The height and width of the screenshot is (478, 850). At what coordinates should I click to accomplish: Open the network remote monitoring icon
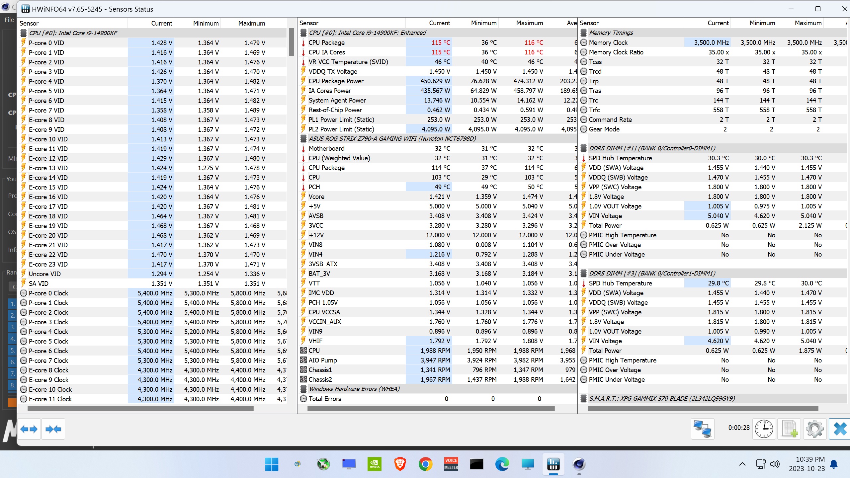703,429
